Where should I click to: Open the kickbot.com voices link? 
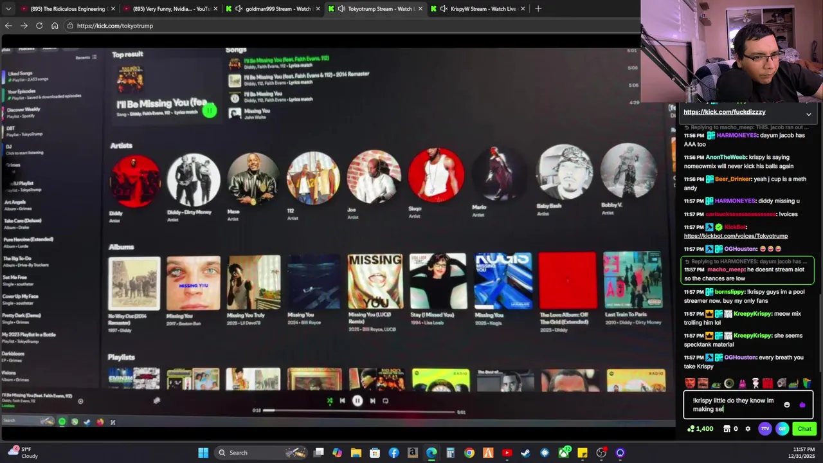pos(736,236)
